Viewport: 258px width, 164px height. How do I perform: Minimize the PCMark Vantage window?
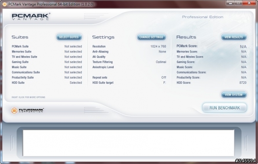[x=230, y=3]
